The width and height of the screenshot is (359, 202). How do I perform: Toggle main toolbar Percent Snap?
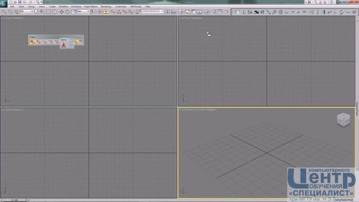tap(125, 11)
